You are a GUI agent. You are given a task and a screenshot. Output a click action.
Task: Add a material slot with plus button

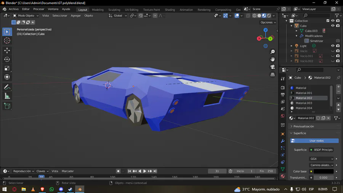point(338,87)
